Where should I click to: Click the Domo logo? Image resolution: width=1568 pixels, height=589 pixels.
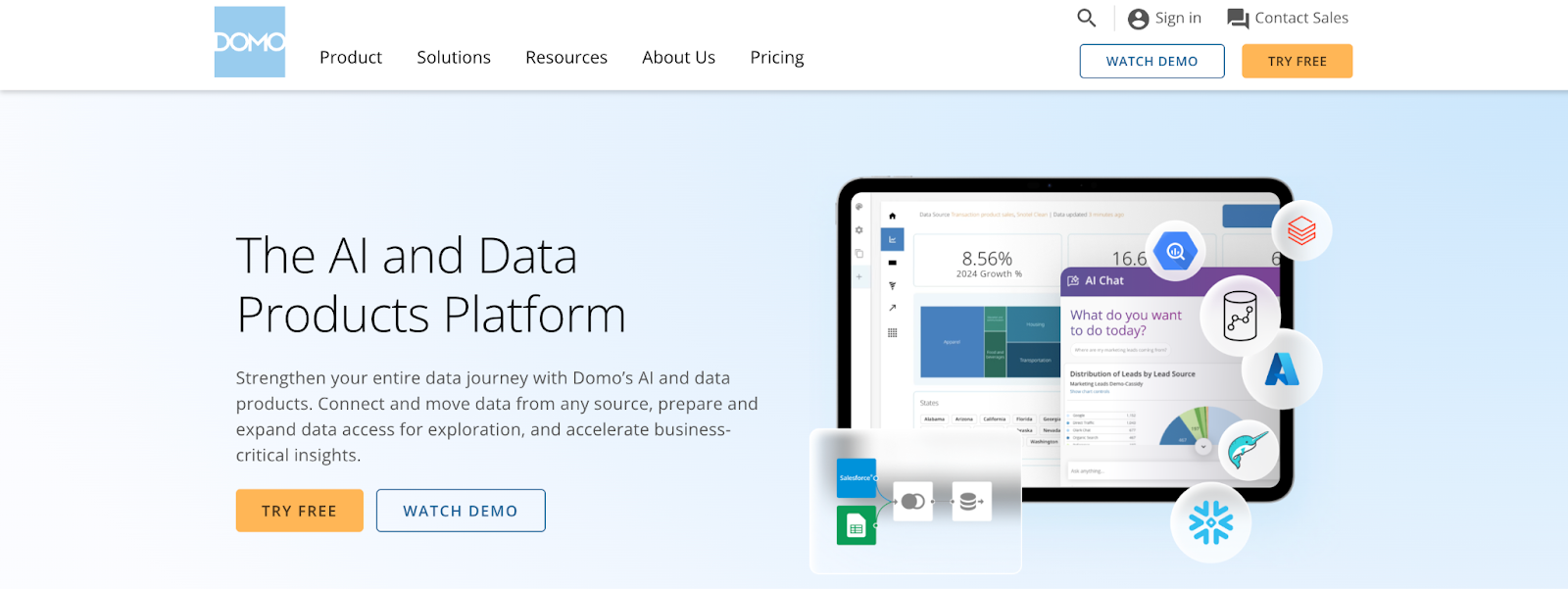pyautogui.click(x=250, y=42)
